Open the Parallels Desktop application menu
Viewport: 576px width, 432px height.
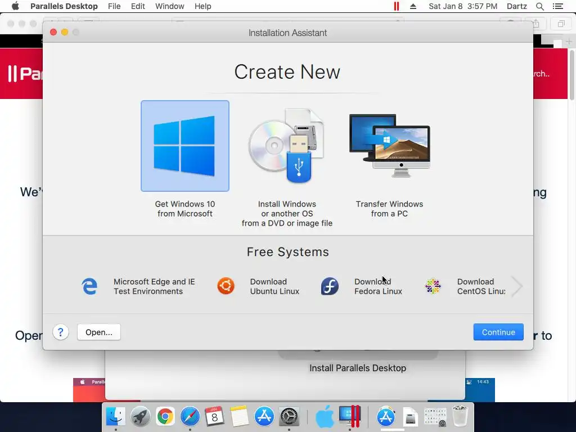point(64,6)
